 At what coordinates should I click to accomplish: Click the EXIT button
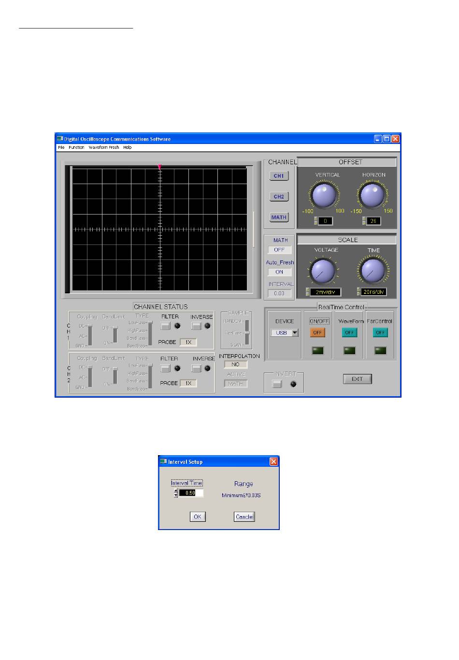358,379
